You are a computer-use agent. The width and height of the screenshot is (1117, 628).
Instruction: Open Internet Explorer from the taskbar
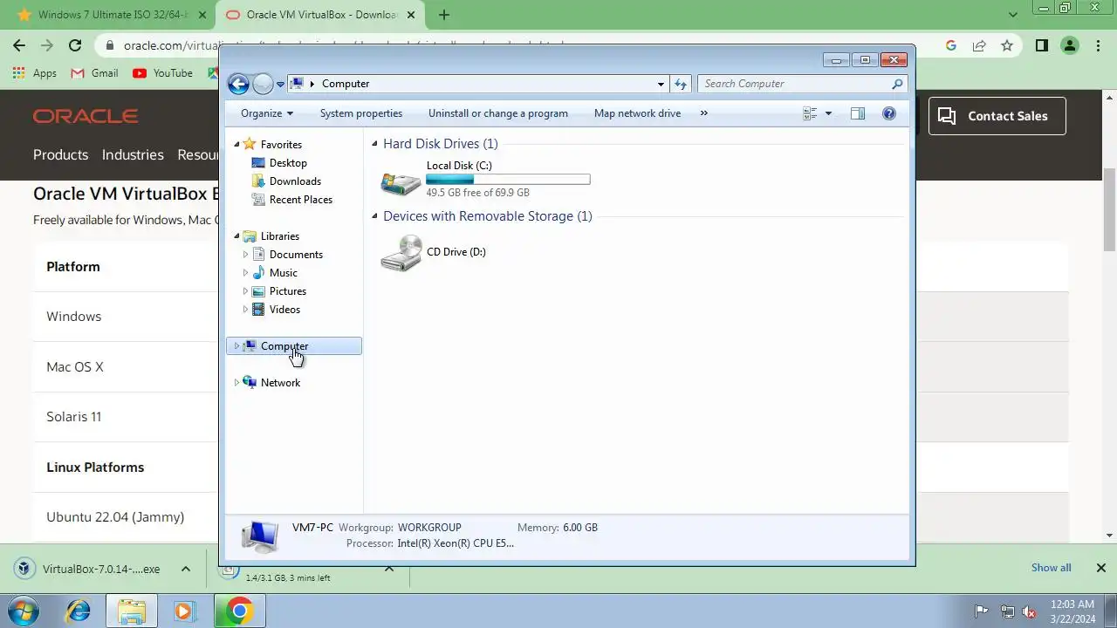[x=79, y=611]
